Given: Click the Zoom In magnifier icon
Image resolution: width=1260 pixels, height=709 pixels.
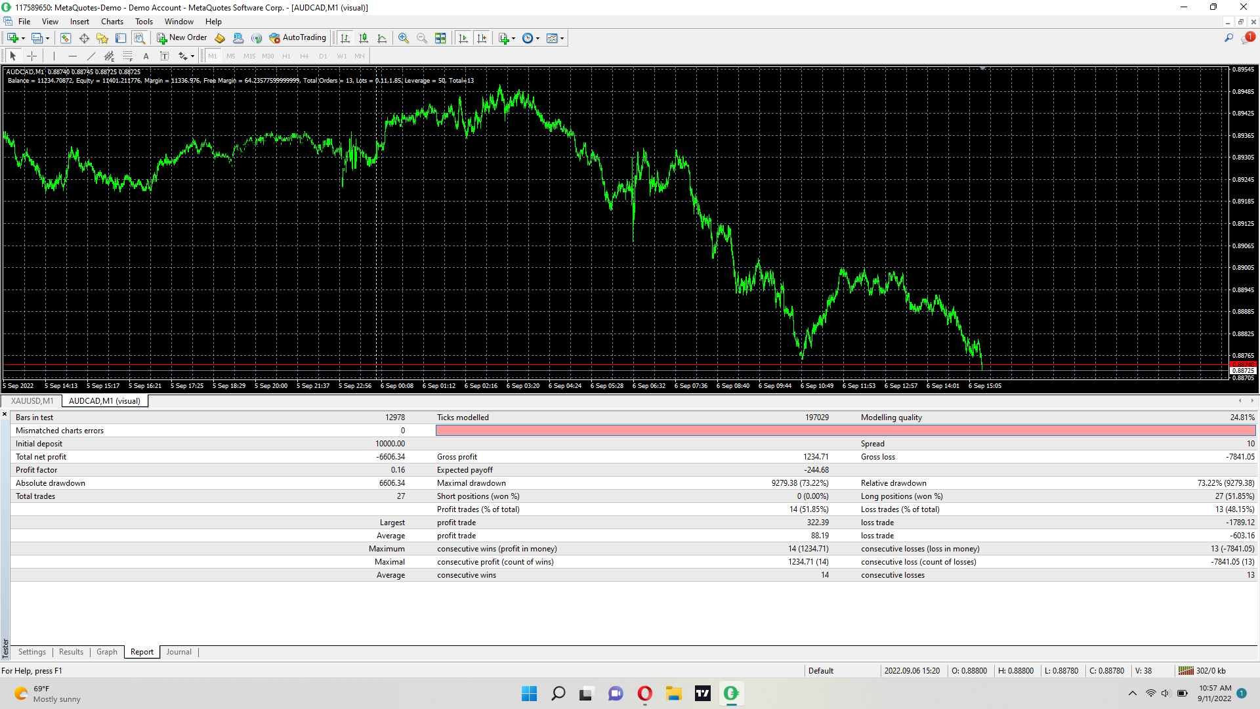Looking at the screenshot, I should 404,38.
